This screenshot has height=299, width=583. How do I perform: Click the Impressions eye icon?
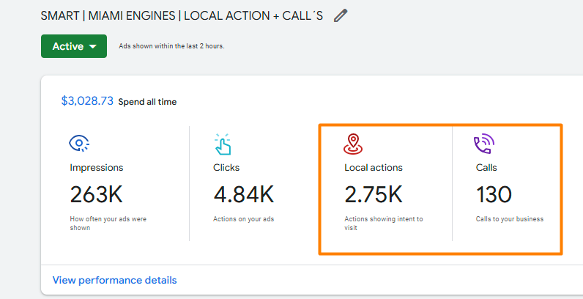[x=79, y=143]
